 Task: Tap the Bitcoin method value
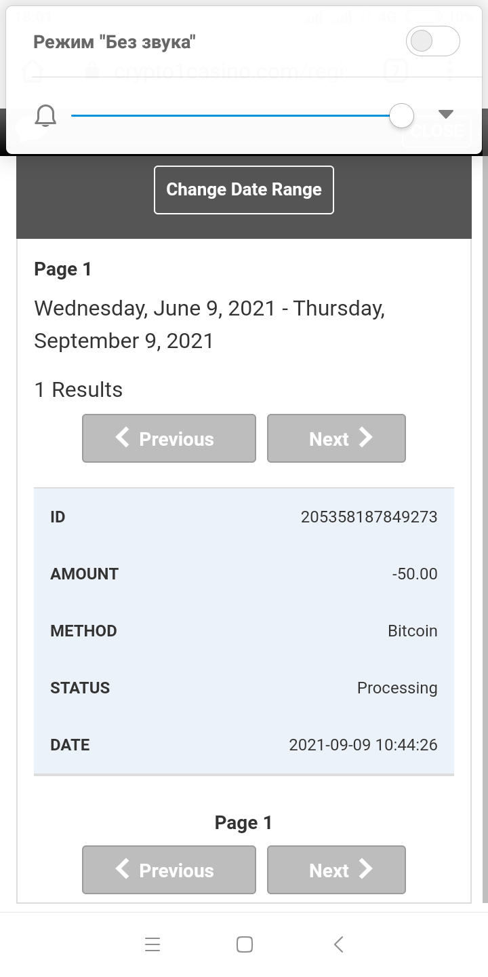[x=413, y=631]
